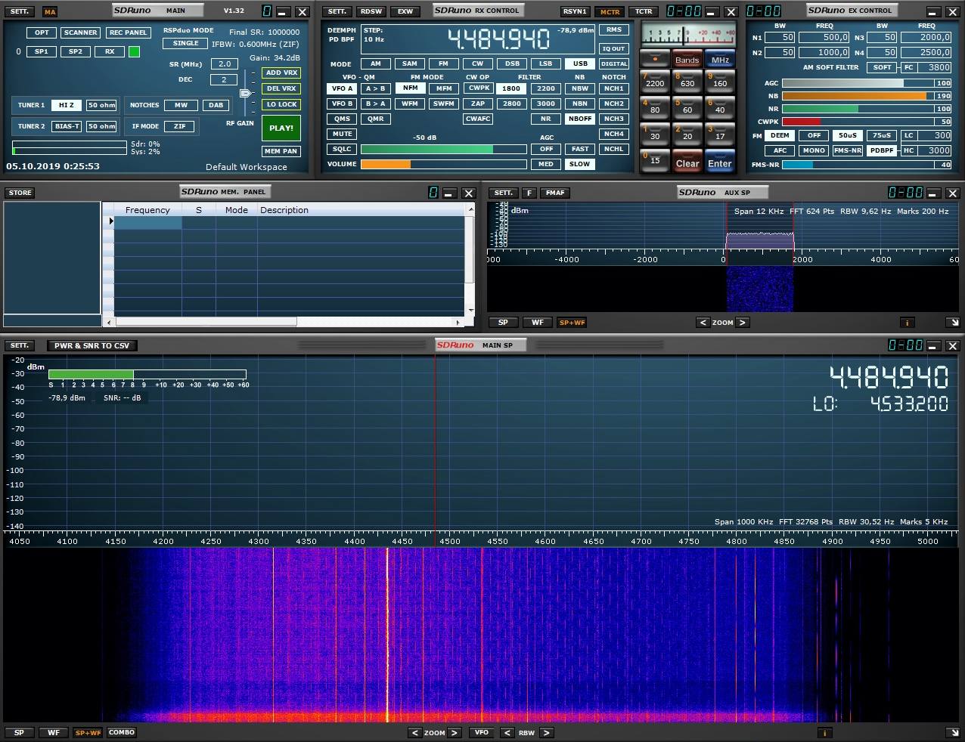Click the FC value field showing 3800
This screenshot has width=965, height=742.
[x=935, y=67]
